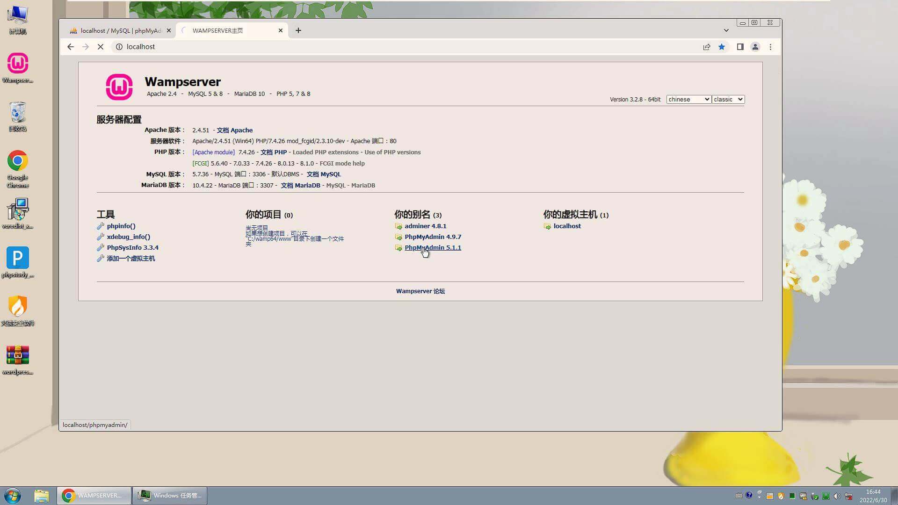The width and height of the screenshot is (898, 505).
Task: Expand the Chrome tab search chevron
Action: 726,30
